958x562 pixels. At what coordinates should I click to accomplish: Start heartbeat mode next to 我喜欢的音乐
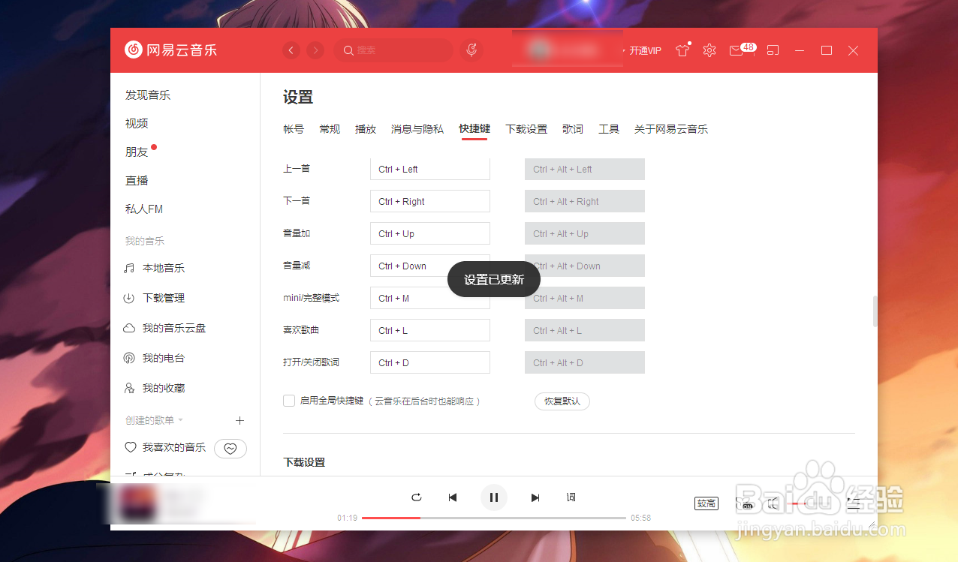pyautogui.click(x=230, y=448)
